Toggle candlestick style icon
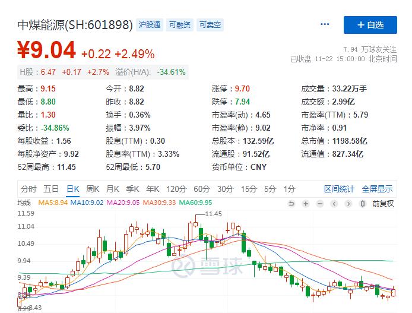 pyautogui.click(x=363, y=204)
